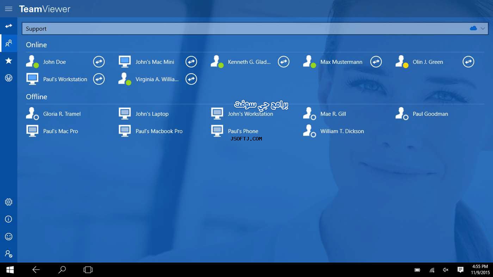Screen dimensions: 493x277
Task: Connect to John's Mac Mini
Action: [x=191, y=62]
